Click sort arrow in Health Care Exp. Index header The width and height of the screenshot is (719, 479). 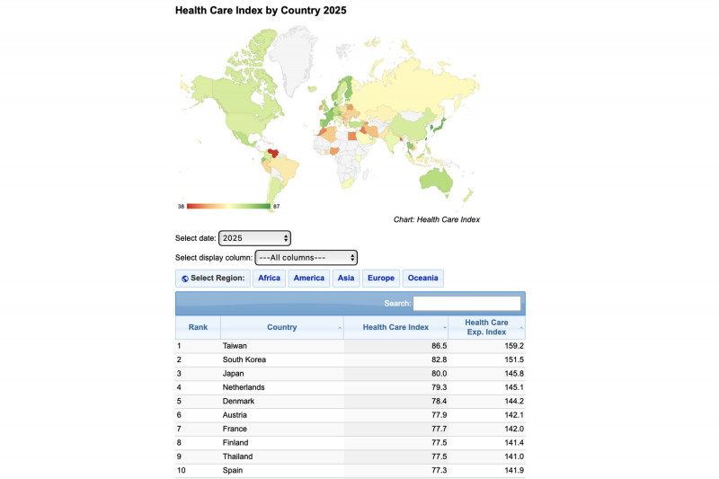tap(521, 328)
